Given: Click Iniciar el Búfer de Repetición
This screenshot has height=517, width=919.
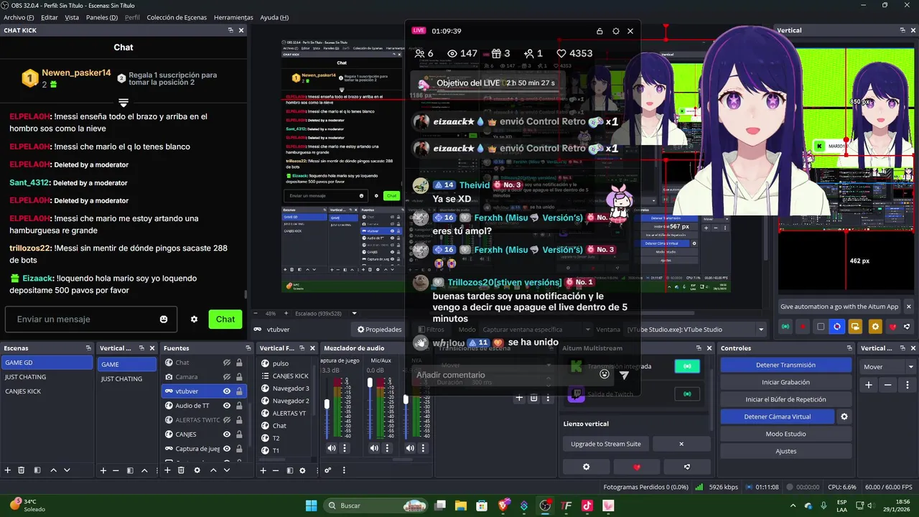Looking at the screenshot, I should [x=785, y=399].
